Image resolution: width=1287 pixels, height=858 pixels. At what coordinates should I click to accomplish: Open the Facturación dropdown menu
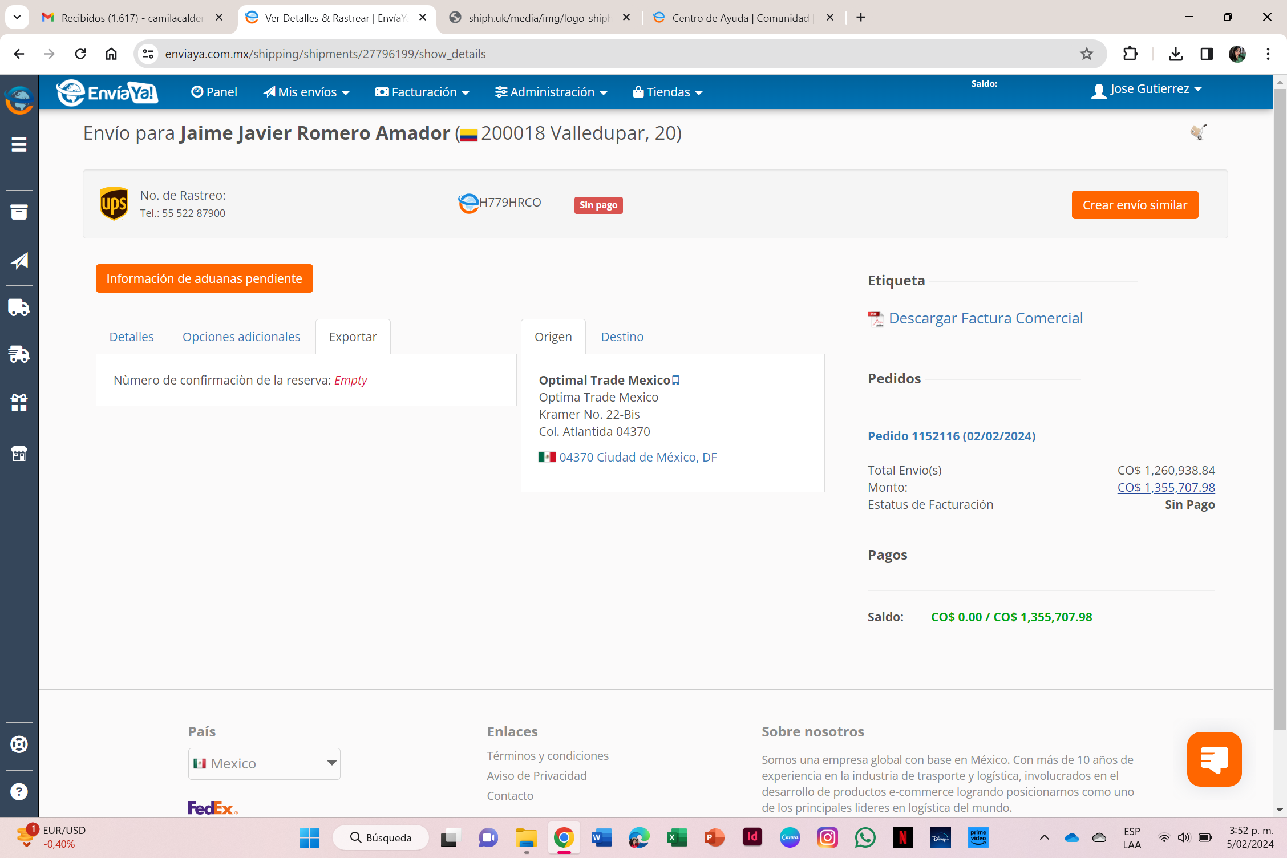click(422, 92)
